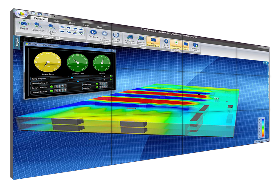Toggle the Hide Walls button
This screenshot has height=193, width=280.
(186, 46)
